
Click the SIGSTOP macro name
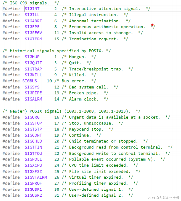(33, 123)
